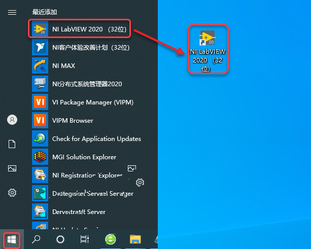This screenshot has height=249, width=311.
Task: Open Check for Application Updates icon
Action: 40,138
